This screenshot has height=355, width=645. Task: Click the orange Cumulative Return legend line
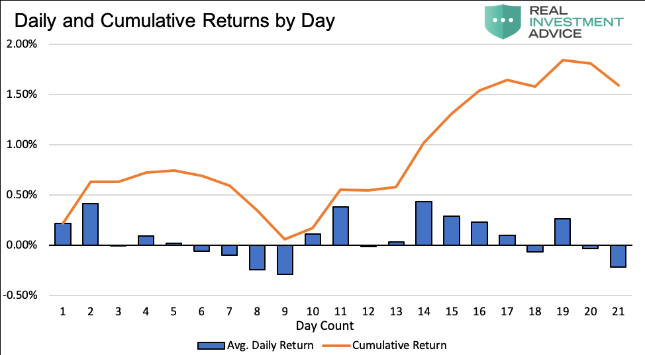click(x=333, y=345)
